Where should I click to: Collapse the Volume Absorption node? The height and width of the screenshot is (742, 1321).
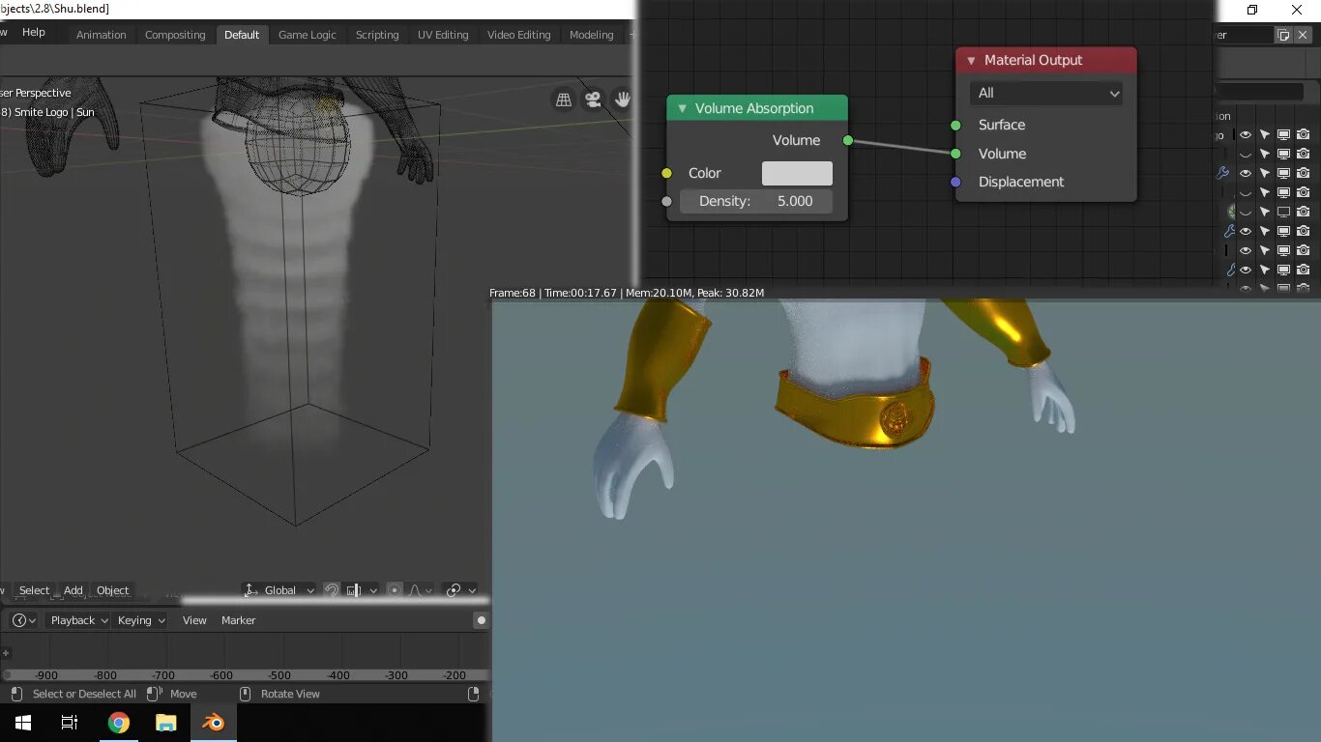pyautogui.click(x=682, y=108)
